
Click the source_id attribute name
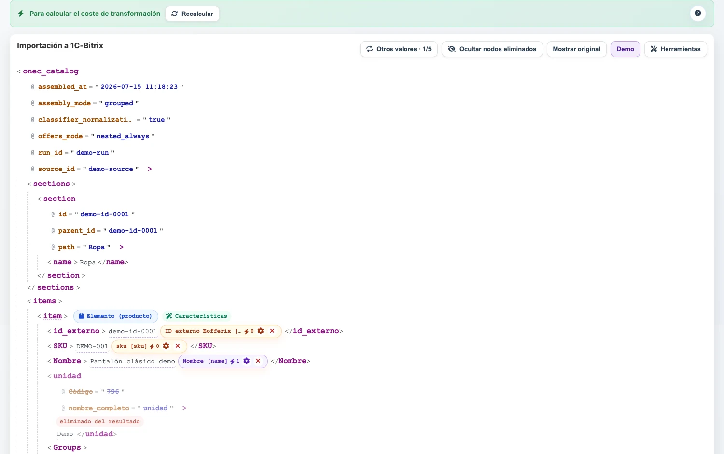click(x=56, y=169)
